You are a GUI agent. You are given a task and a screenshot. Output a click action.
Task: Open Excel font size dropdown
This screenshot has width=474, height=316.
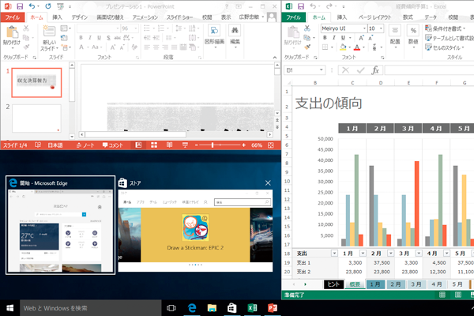pyautogui.click(x=381, y=28)
